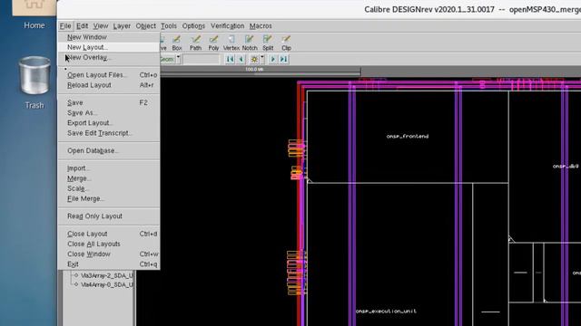Choose Reload Layout menu entry
Screen dimensions: 581x326
tap(109, 85)
